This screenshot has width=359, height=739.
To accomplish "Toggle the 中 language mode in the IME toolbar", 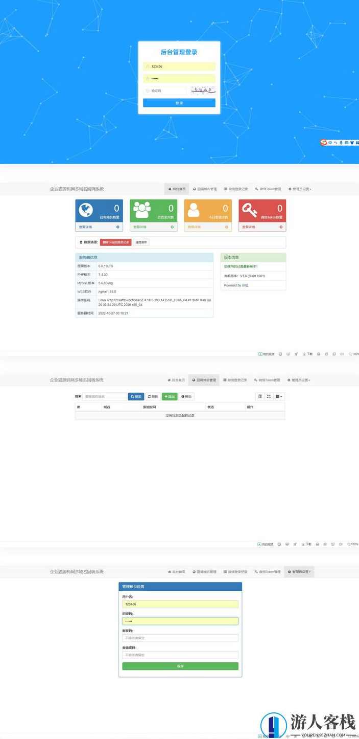I will coord(330,143).
